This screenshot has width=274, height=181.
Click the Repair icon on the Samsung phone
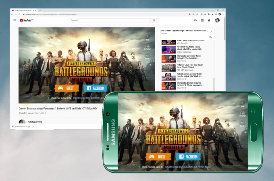242,123
